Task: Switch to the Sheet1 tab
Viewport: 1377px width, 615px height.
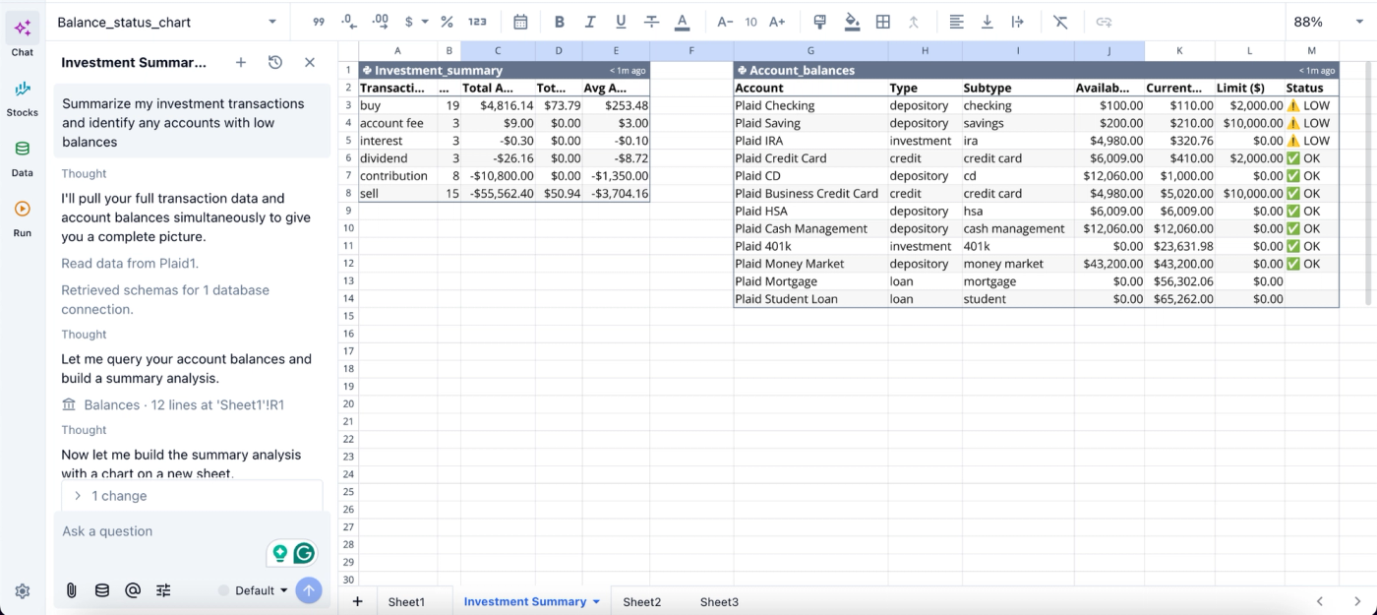Action: 406,601
